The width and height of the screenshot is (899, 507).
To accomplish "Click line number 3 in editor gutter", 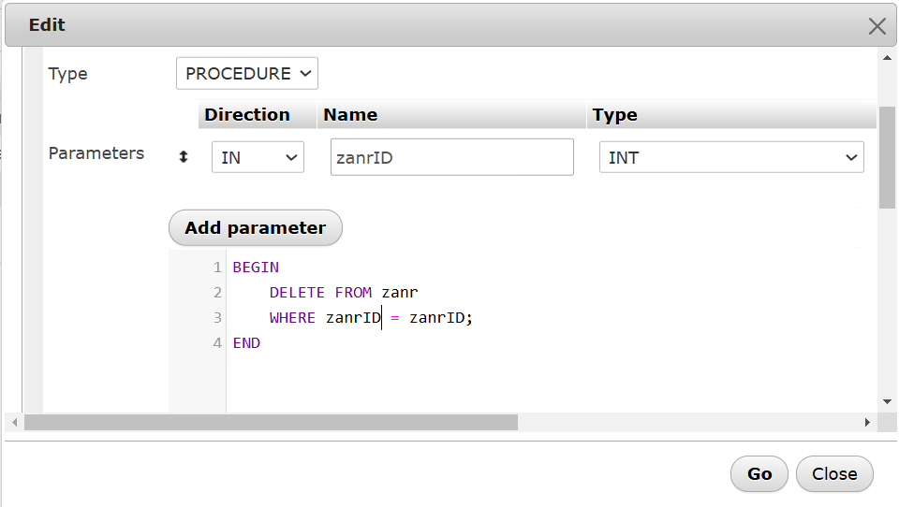I will 217,318.
